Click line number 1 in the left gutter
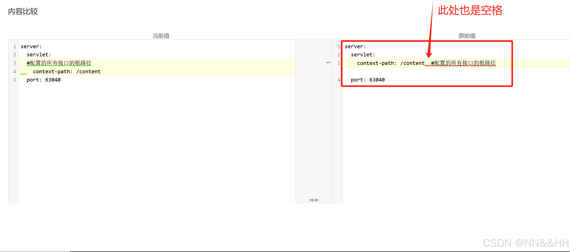 click(x=15, y=46)
